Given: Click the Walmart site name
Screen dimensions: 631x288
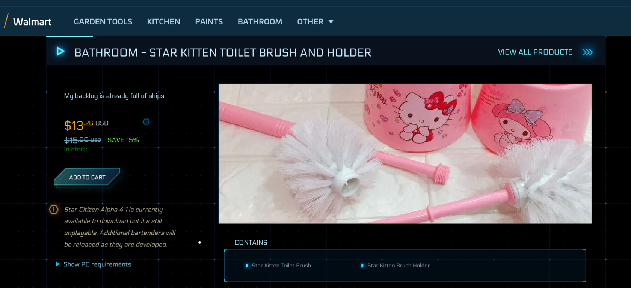Looking at the screenshot, I should tap(32, 22).
